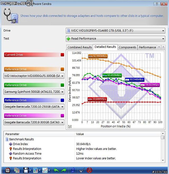The width and height of the screenshot is (169, 174).
Task: Click the [y] axis toggle on chart
Action: pyautogui.click(x=70, y=126)
